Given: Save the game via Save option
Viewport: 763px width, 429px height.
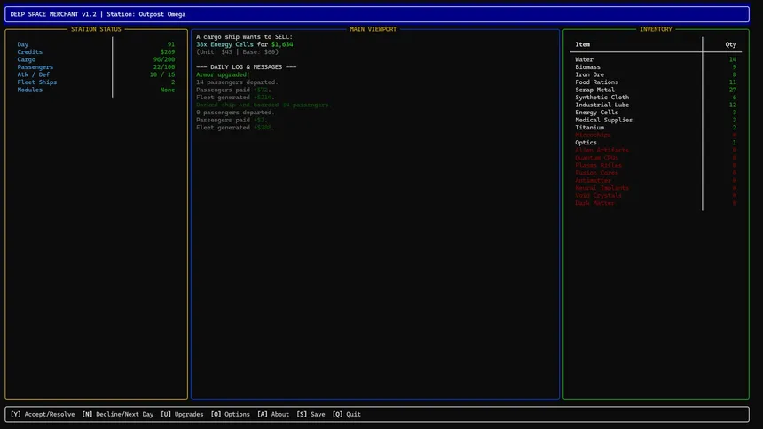Looking at the screenshot, I should tap(312, 414).
